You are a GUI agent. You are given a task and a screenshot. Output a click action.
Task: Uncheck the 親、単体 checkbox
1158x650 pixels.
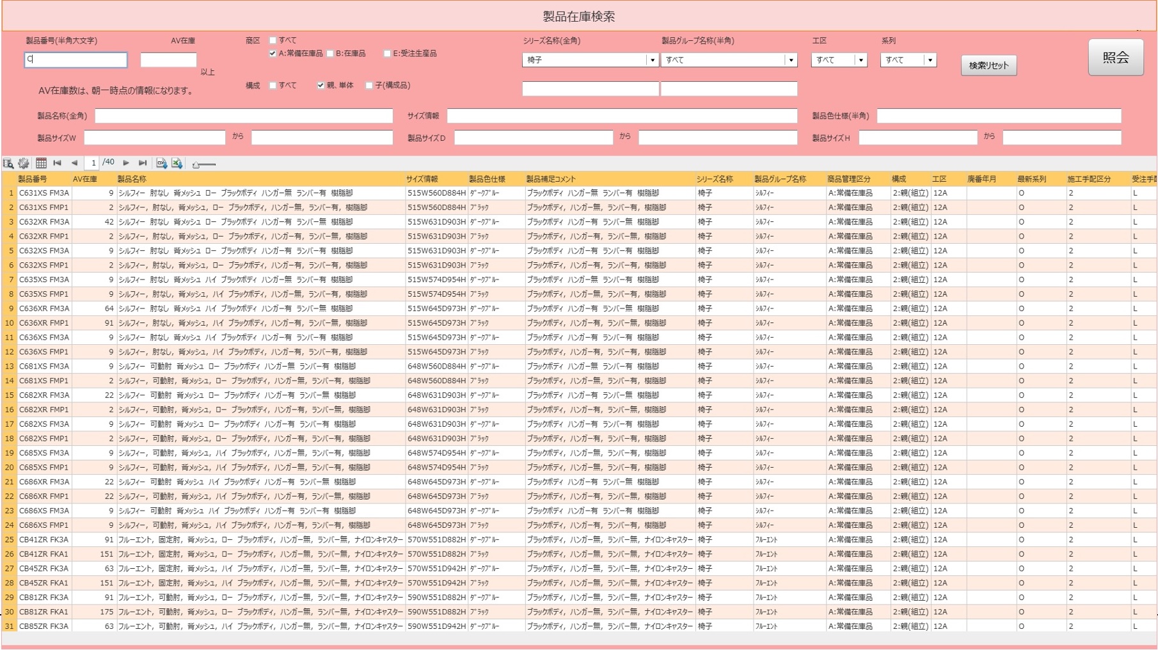(x=321, y=86)
